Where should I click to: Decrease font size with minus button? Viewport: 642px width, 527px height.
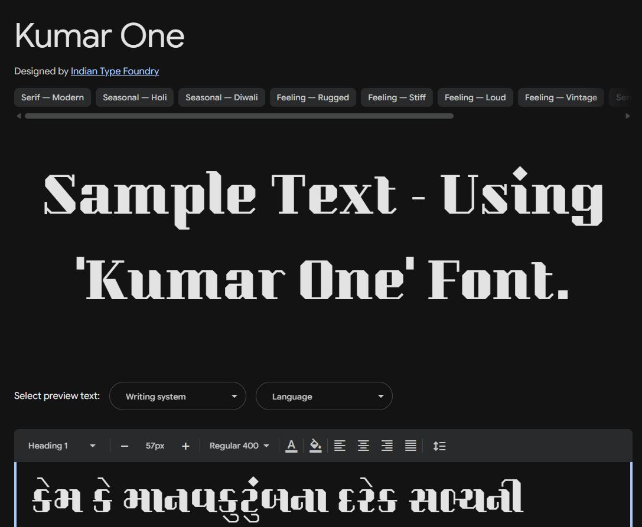(x=125, y=446)
